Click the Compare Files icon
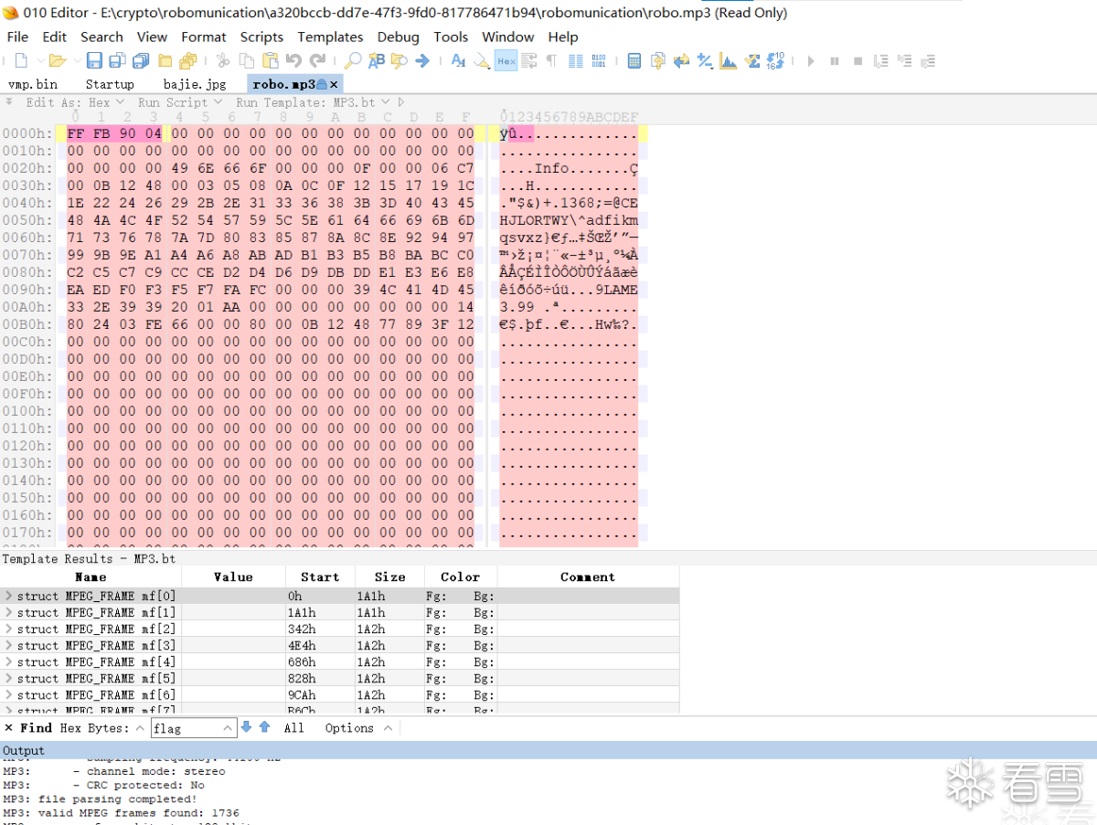1097x825 pixels. [658, 61]
